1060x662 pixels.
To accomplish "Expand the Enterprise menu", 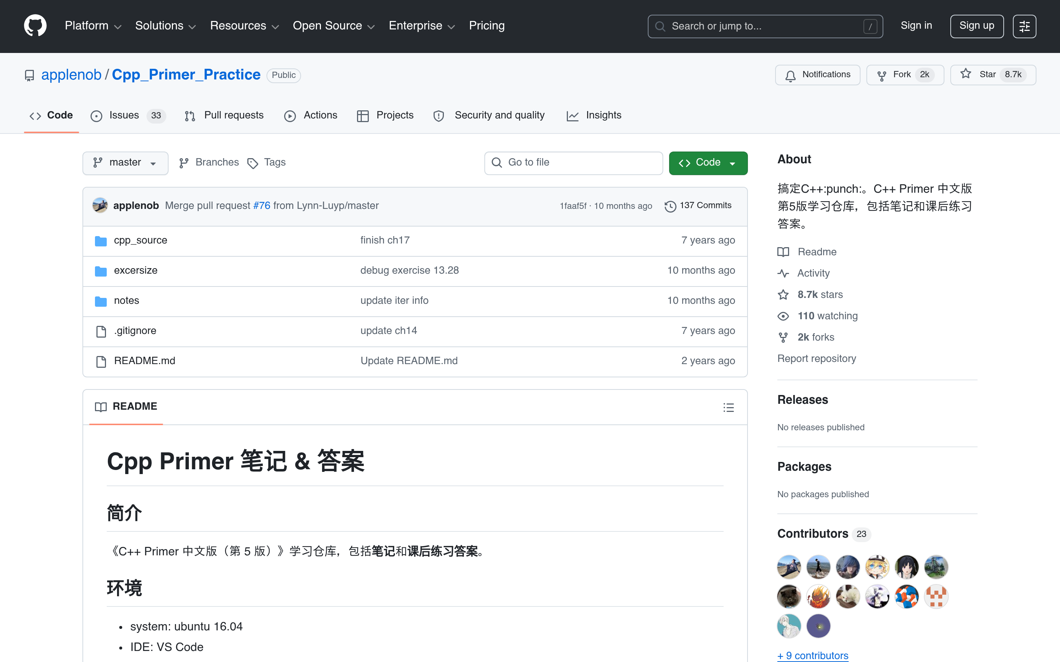I will pos(422,26).
